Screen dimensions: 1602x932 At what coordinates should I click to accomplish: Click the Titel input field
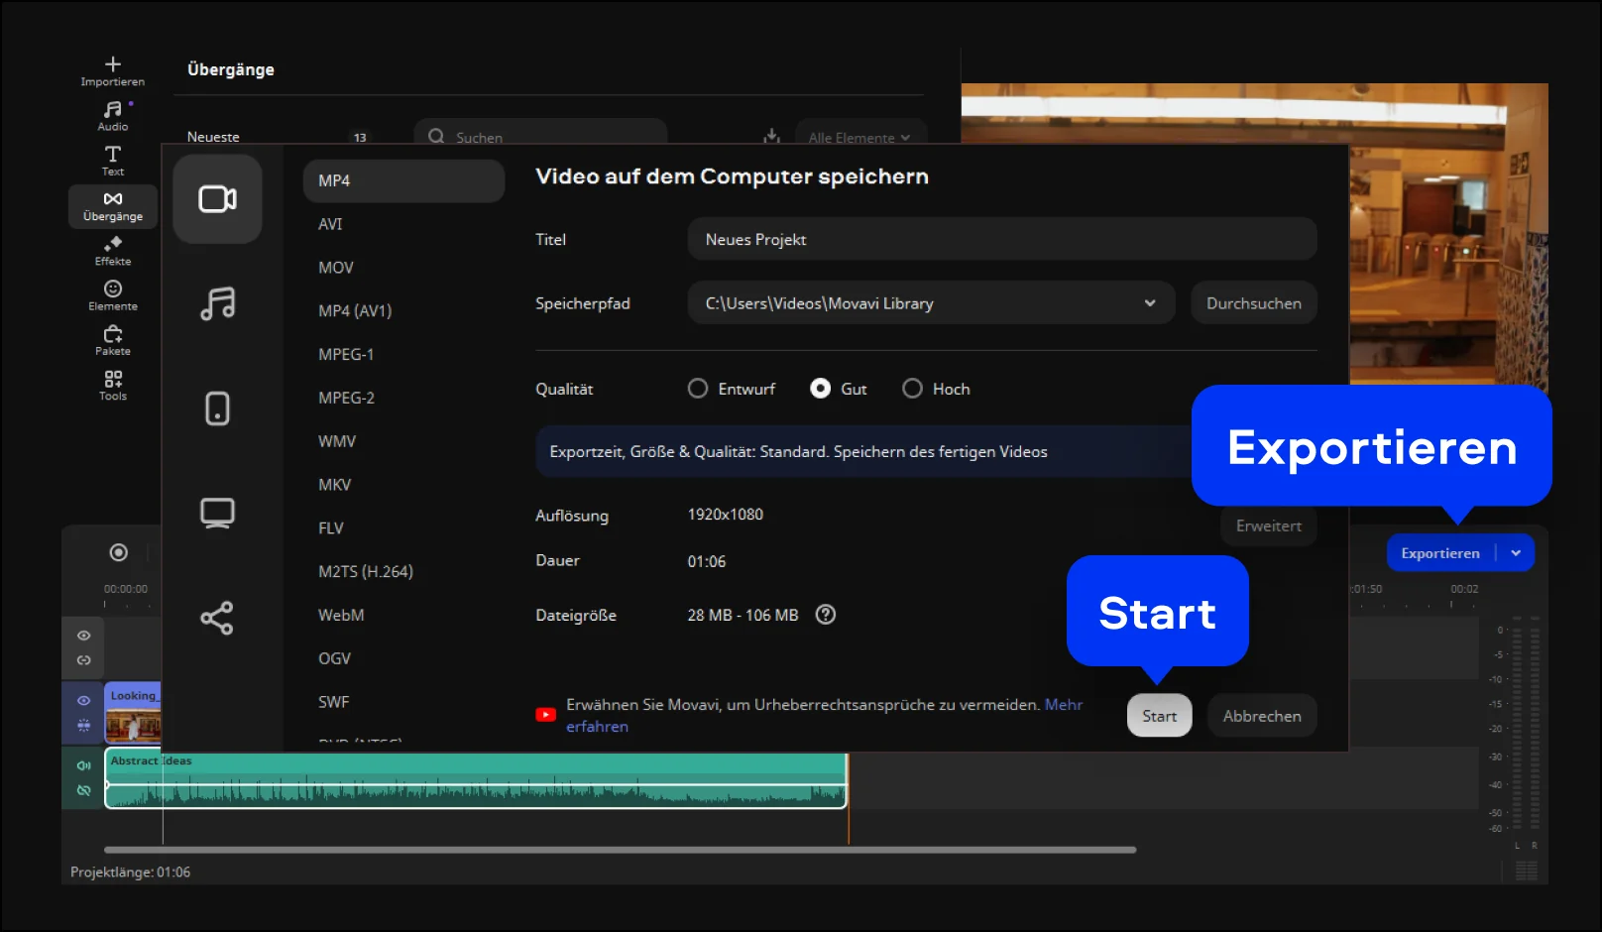point(1001,240)
